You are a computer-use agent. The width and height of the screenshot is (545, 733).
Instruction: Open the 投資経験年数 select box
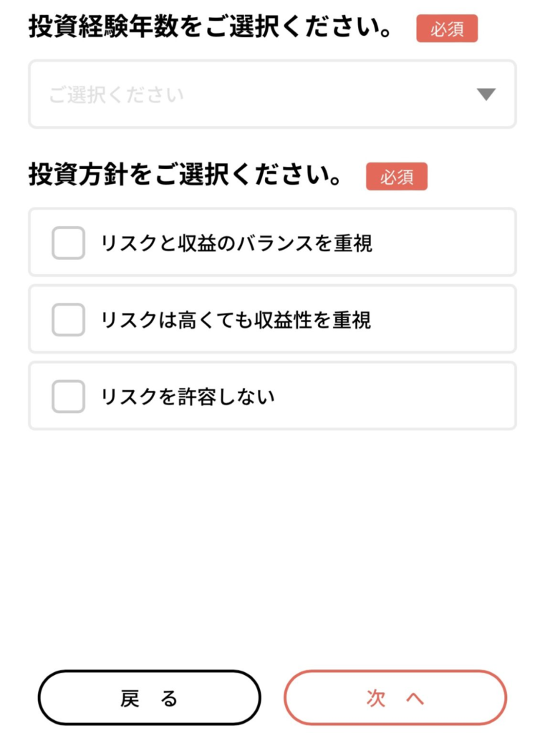tap(272, 94)
